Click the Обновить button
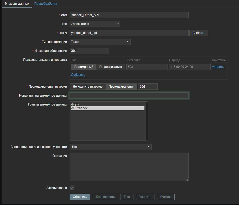Image resolution: width=239 pixels, height=205 pixels. tap(80, 197)
